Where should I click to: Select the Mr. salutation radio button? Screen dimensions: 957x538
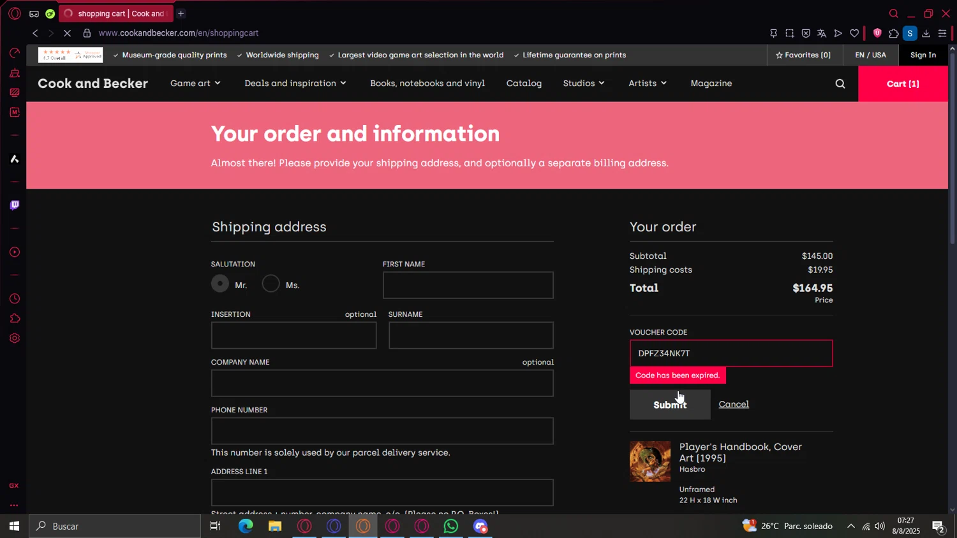point(220,284)
